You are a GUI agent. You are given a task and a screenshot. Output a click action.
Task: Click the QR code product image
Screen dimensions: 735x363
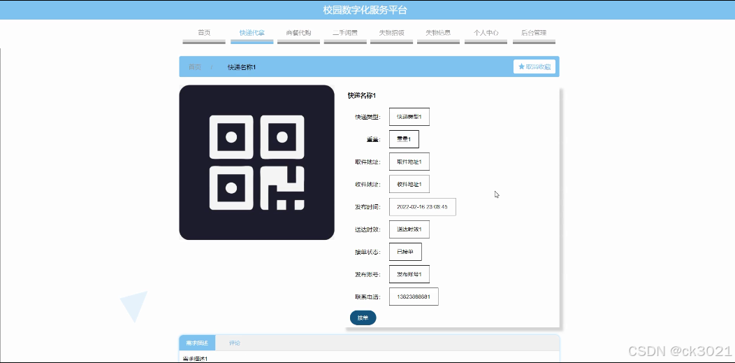point(256,162)
